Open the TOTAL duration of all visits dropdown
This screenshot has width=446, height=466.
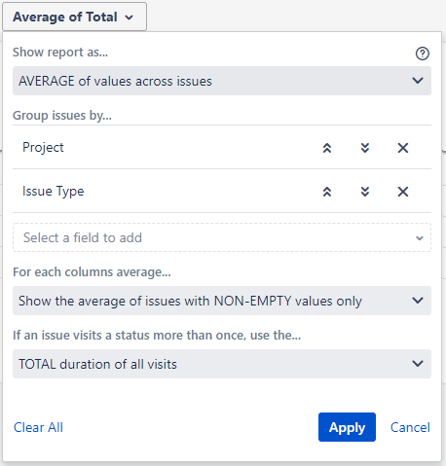point(222,364)
